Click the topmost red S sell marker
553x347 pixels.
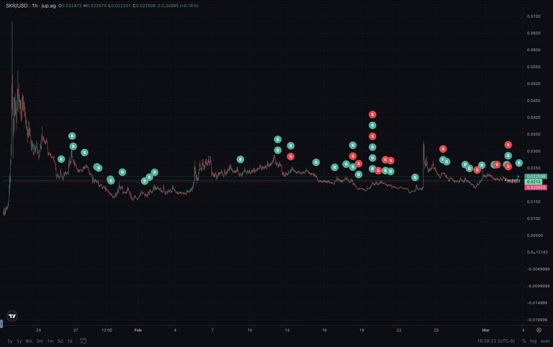coord(372,114)
